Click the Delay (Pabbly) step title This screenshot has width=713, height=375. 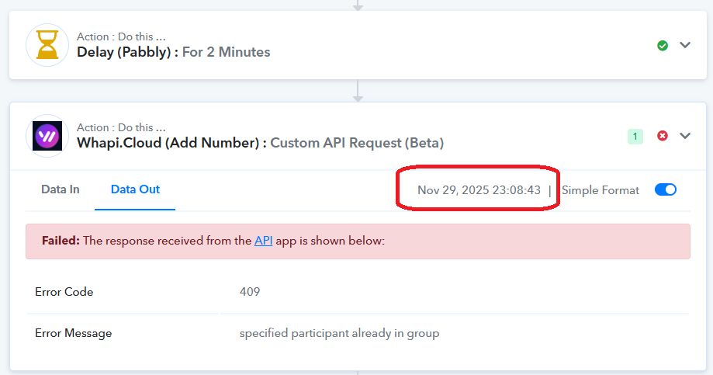pos(174,52)
